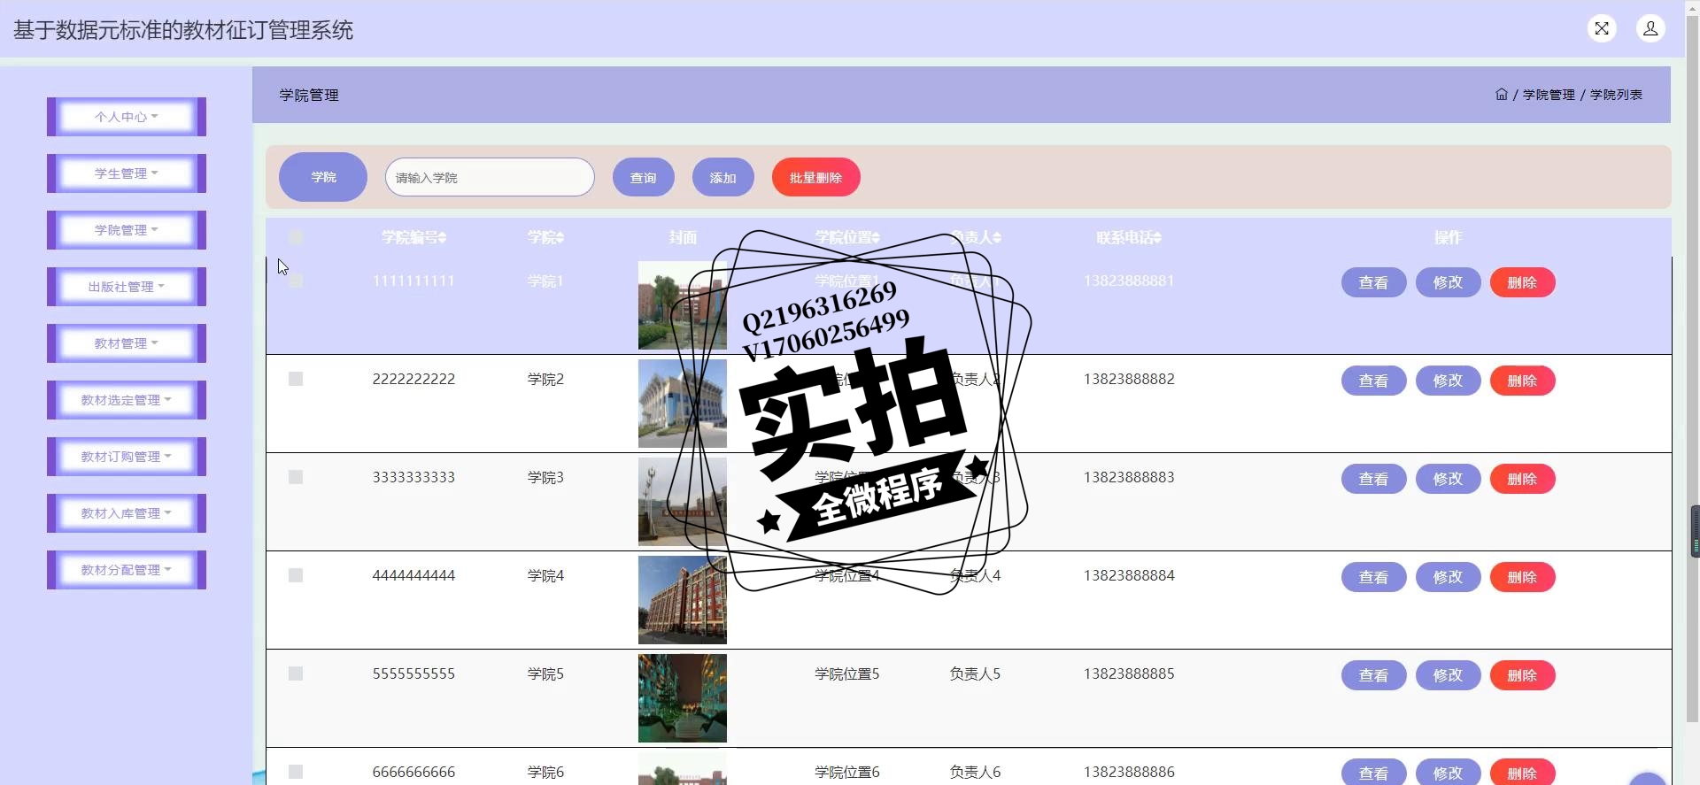Expand the 教材入库管理 menu
This screenshot has height=785, width=1700.
pyautogui.click(x=127, y=513)
